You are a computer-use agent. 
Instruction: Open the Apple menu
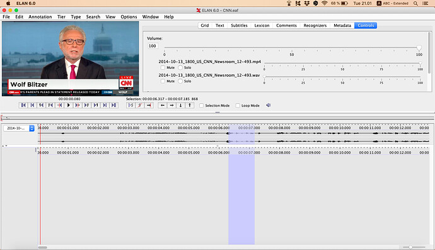[x=8, y=3]
